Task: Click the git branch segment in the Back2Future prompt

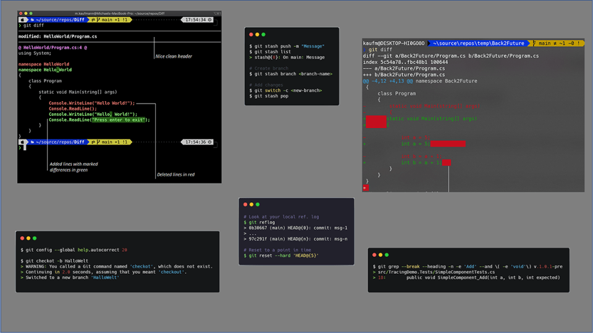Action: (x=558, y=43)
